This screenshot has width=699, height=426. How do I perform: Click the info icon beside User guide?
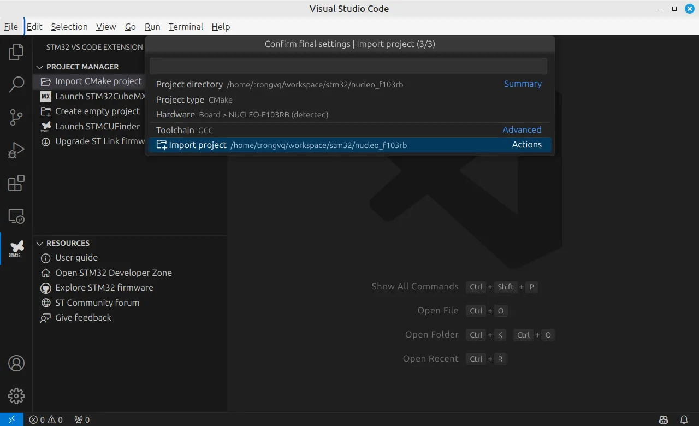point(46,258)
